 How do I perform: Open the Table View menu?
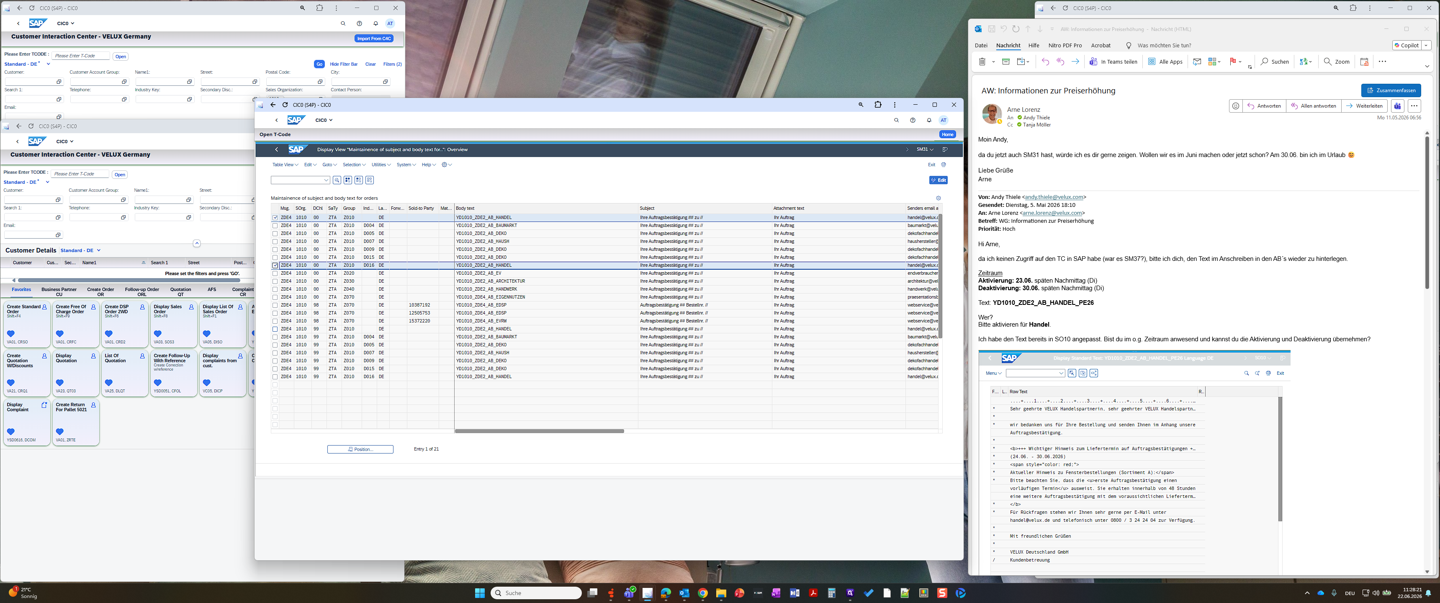click(x=285, y=165)
